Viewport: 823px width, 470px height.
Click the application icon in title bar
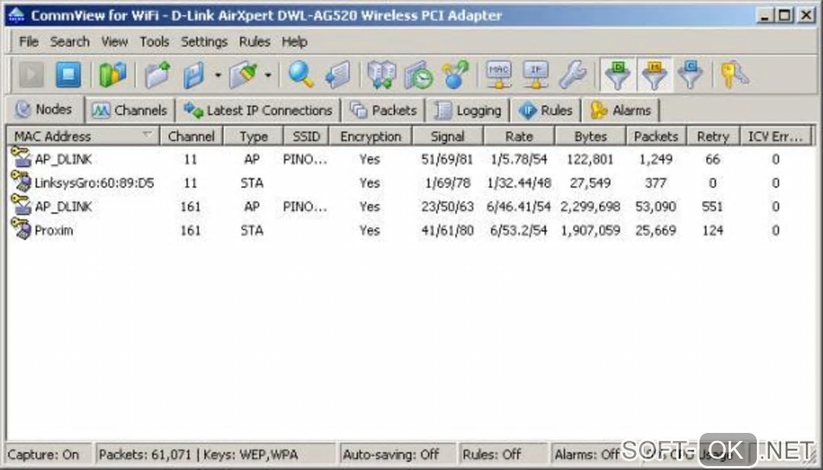[16, 15]
